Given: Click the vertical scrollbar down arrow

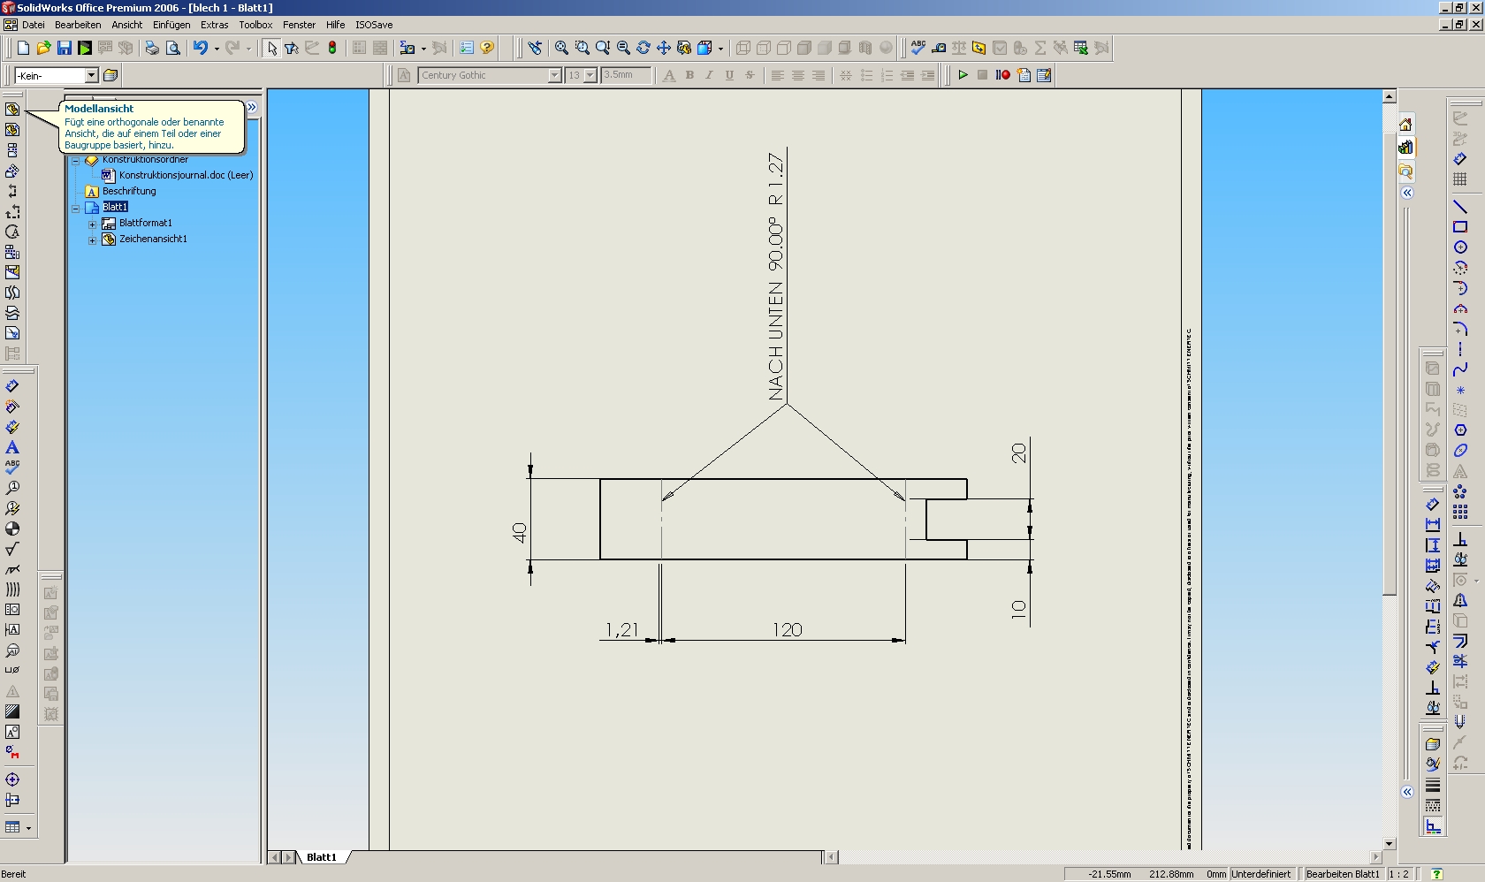Looking at the screenshot, I should (x=1389, y=843).
